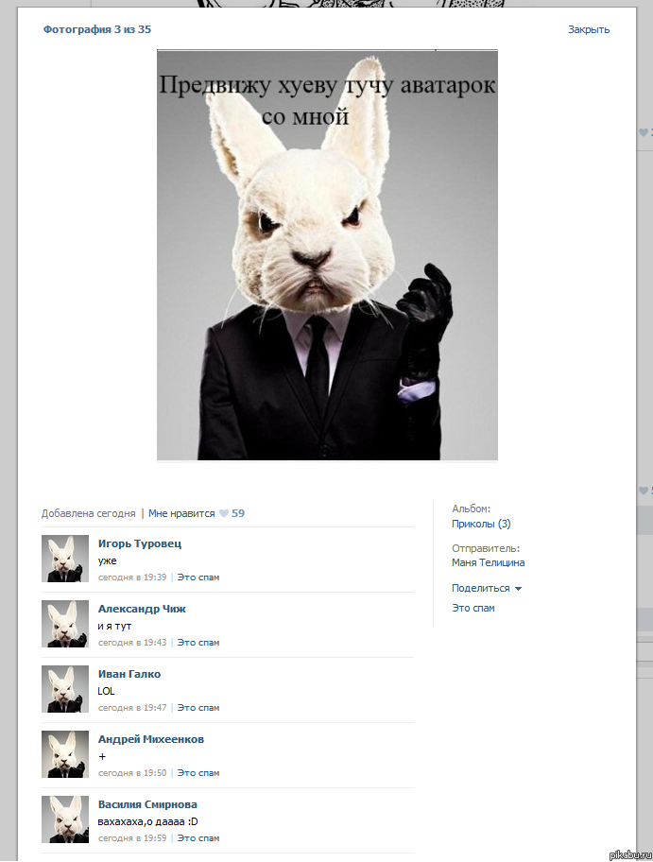Open Игорь Туровец's rabbit avatar
The width and height of the screenshot is (653, 862).
tap(65, 559)
